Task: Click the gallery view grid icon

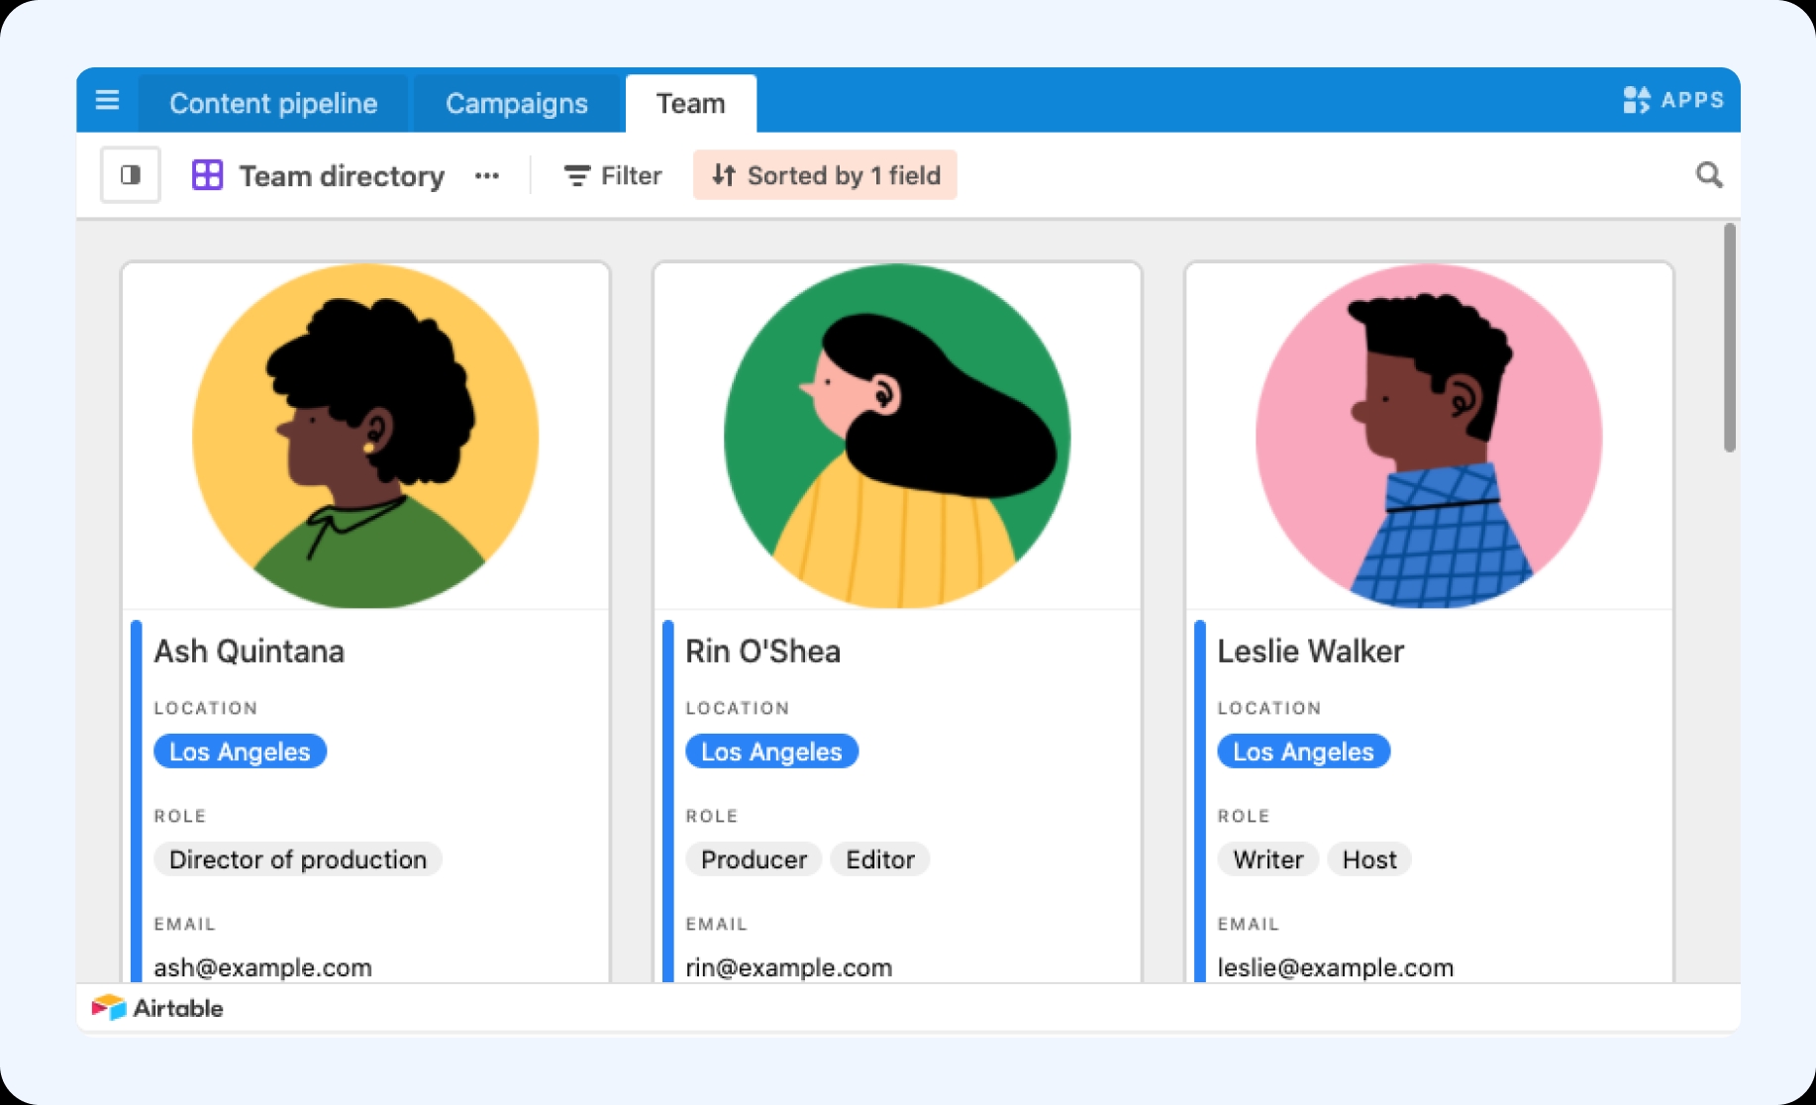Action: [x=207, y=175]
